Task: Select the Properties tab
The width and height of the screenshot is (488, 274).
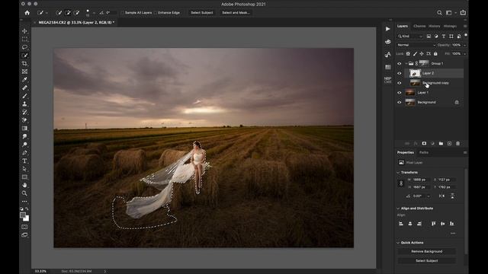Action: click(x=405, y=152)
